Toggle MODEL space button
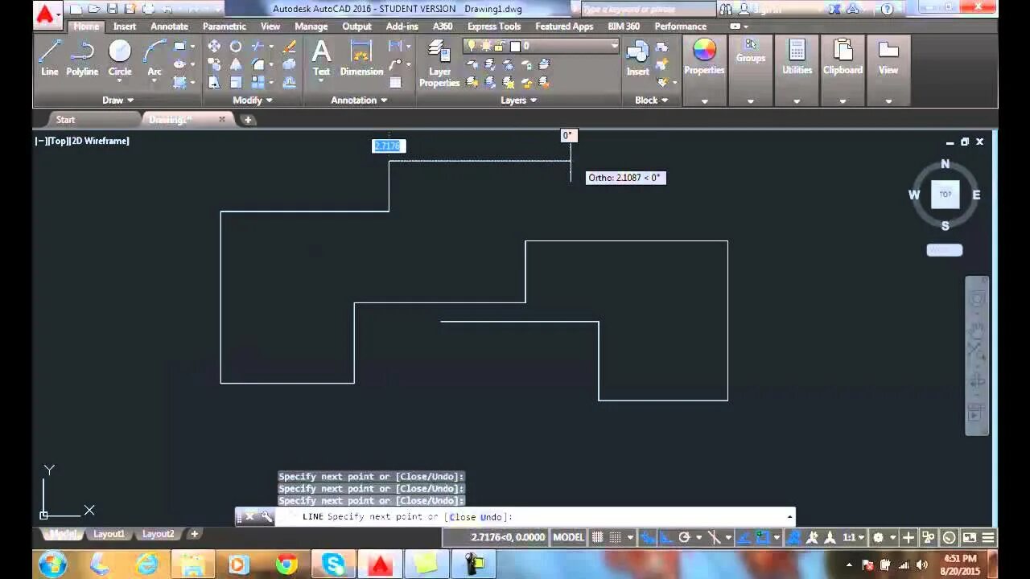Image resolution: width=1030 pixels, height=579 pixels. click(x=568, y=537)
